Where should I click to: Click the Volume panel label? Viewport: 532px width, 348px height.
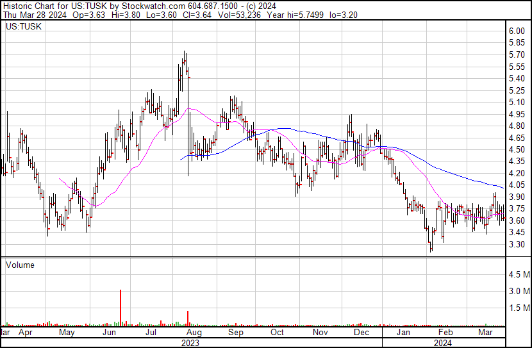point(20,265)
